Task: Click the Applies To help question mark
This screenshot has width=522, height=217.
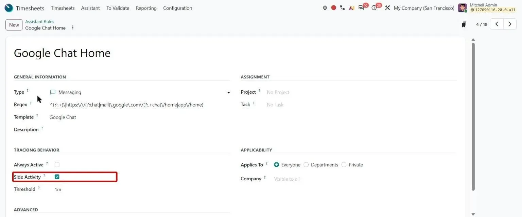Action: click(x=267, y=163)
